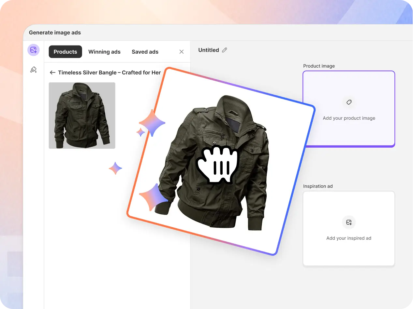Open the image ad generator sidebar icon
The height and width of the screenshot is (309, 413).
point(33,50)
